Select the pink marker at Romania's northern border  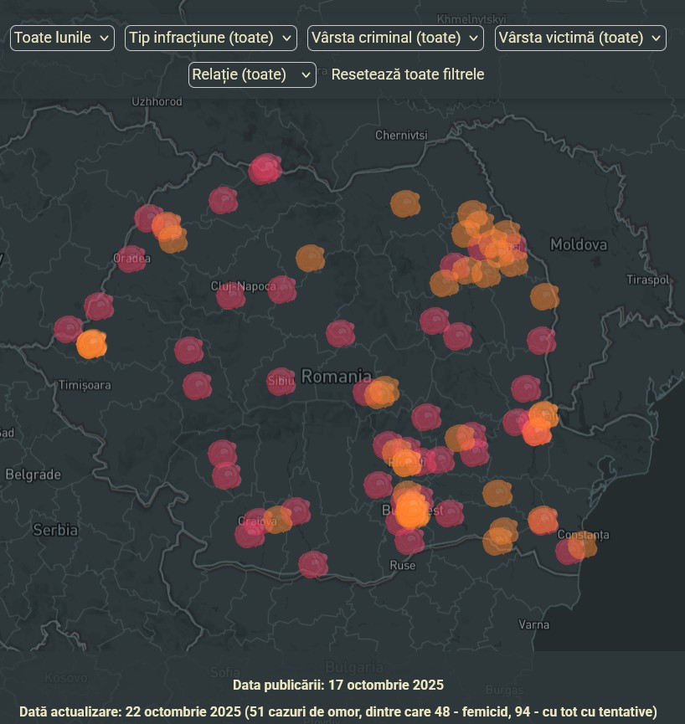(265, 169)
